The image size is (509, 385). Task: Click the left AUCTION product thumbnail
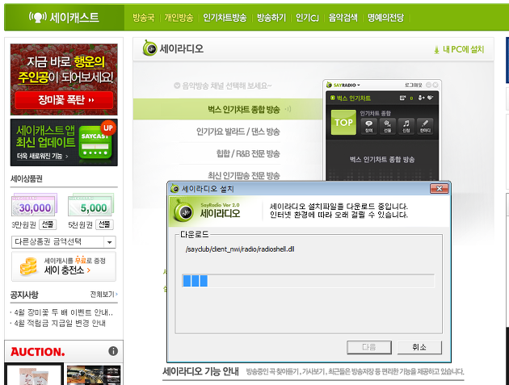tap(34, 375)
